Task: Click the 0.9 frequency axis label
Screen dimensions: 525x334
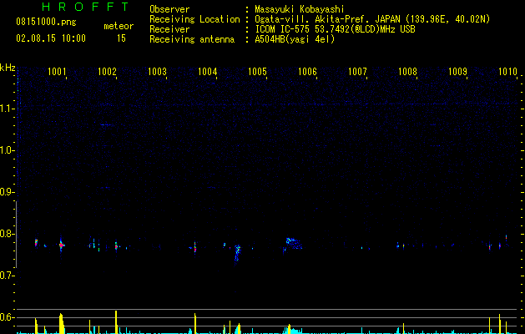Action: pyautogui.click(x=7, y=192)
